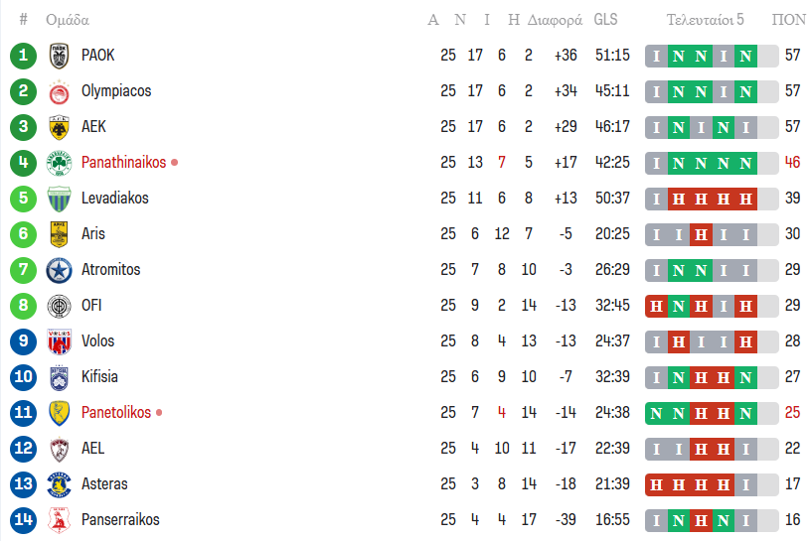The width and height of the screenshot is (811, 541).
Task: Click the rank 14 position badge
Action: click(23, 520)
